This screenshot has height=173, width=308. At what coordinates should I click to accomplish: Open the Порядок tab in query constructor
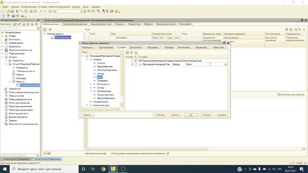[x=169, y=48]
